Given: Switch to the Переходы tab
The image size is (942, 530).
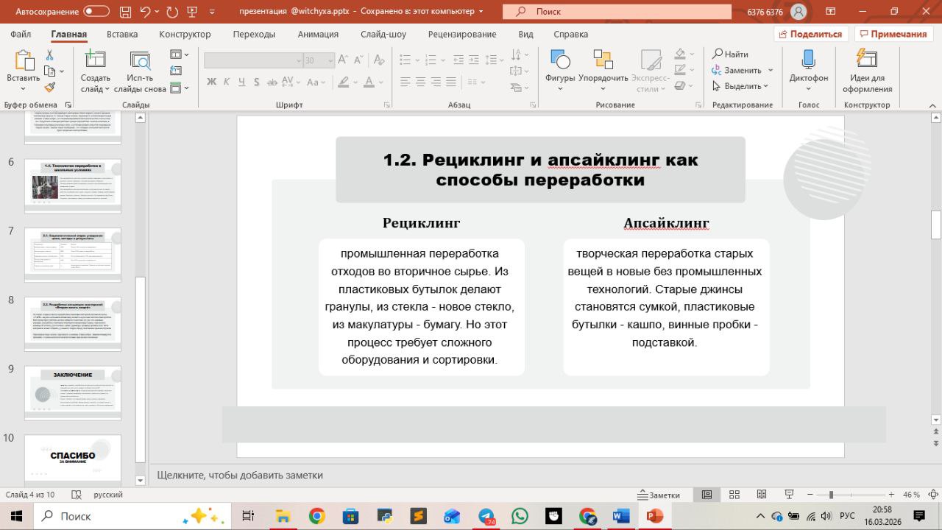Looking at the screenshot, I should (x=254, y=34).
